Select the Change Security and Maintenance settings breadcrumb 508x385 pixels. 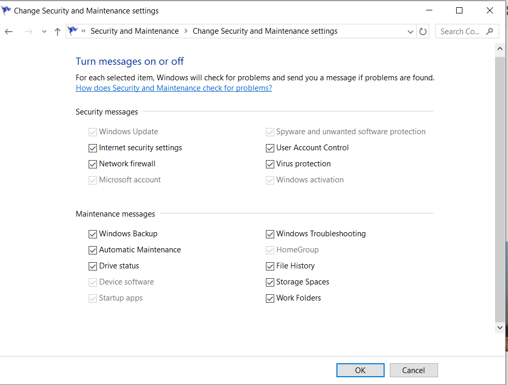pos(265,31)
